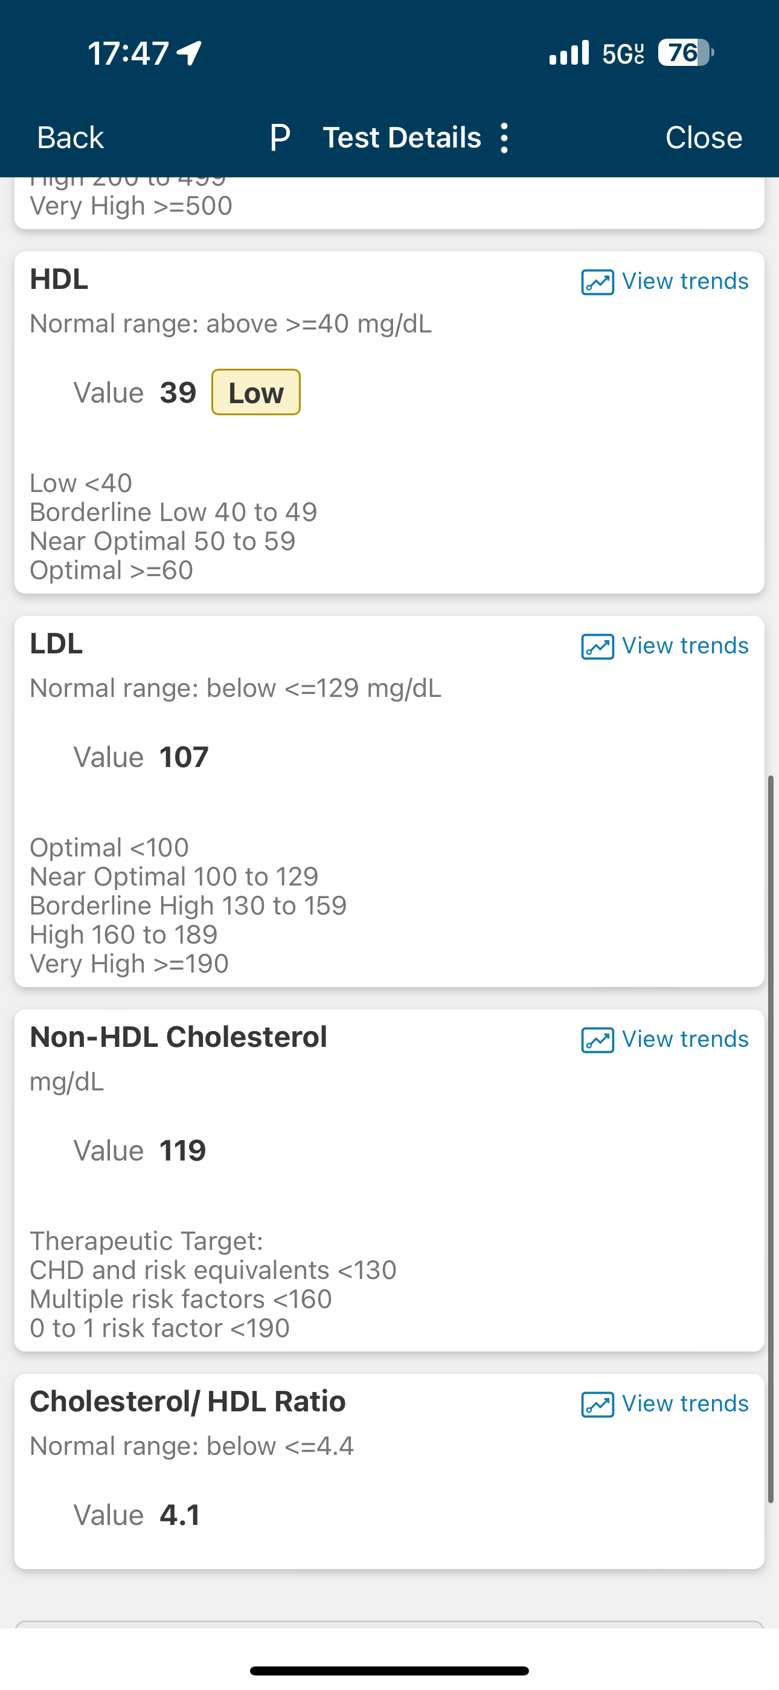Tap the home indicator bar

point(389,1670)
